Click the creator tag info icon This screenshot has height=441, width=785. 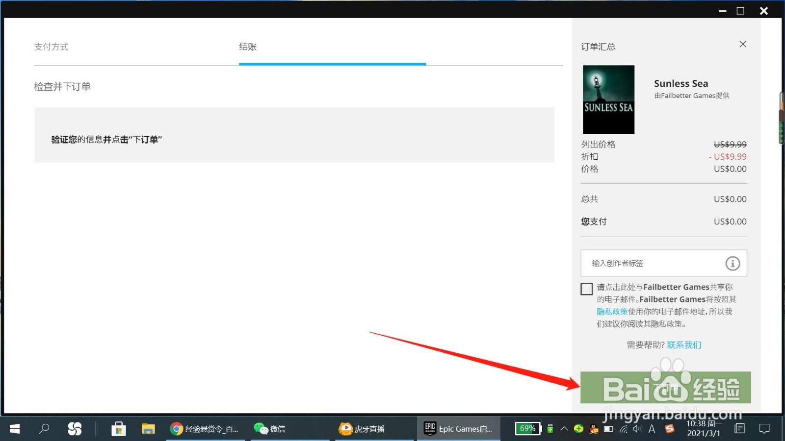[x=733, y=264]
